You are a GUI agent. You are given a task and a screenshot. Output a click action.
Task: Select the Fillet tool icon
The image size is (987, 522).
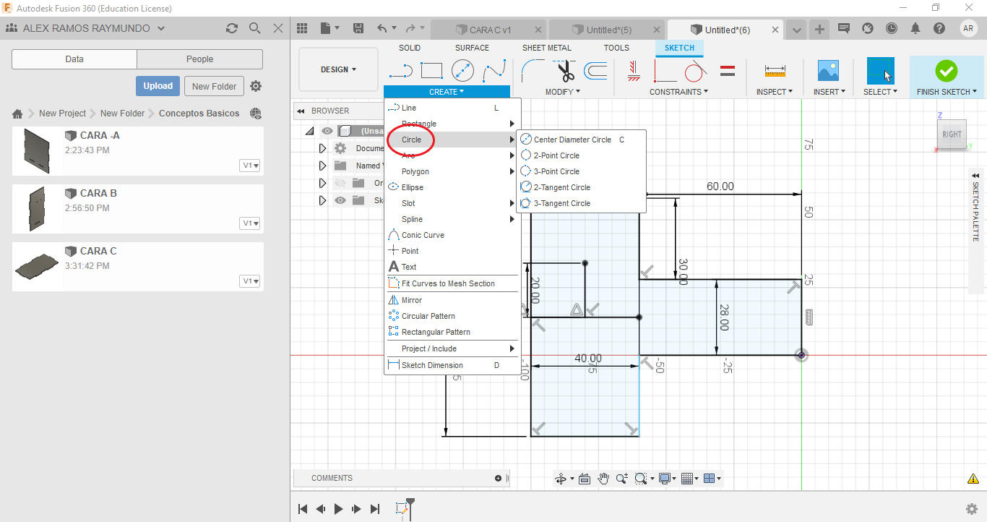[x=534, y=70]
